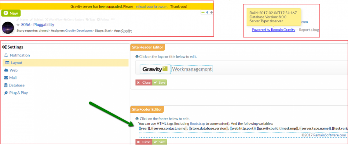349x145 pixels.
Task: Edit the story Subject action
Action: 37,19
